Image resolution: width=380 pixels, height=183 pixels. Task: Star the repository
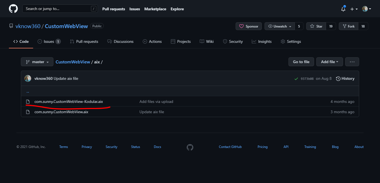(316, 26)
